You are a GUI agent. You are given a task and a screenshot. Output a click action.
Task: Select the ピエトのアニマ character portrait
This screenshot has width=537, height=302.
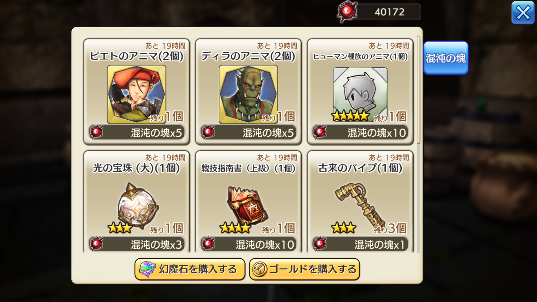click(136, 94)
